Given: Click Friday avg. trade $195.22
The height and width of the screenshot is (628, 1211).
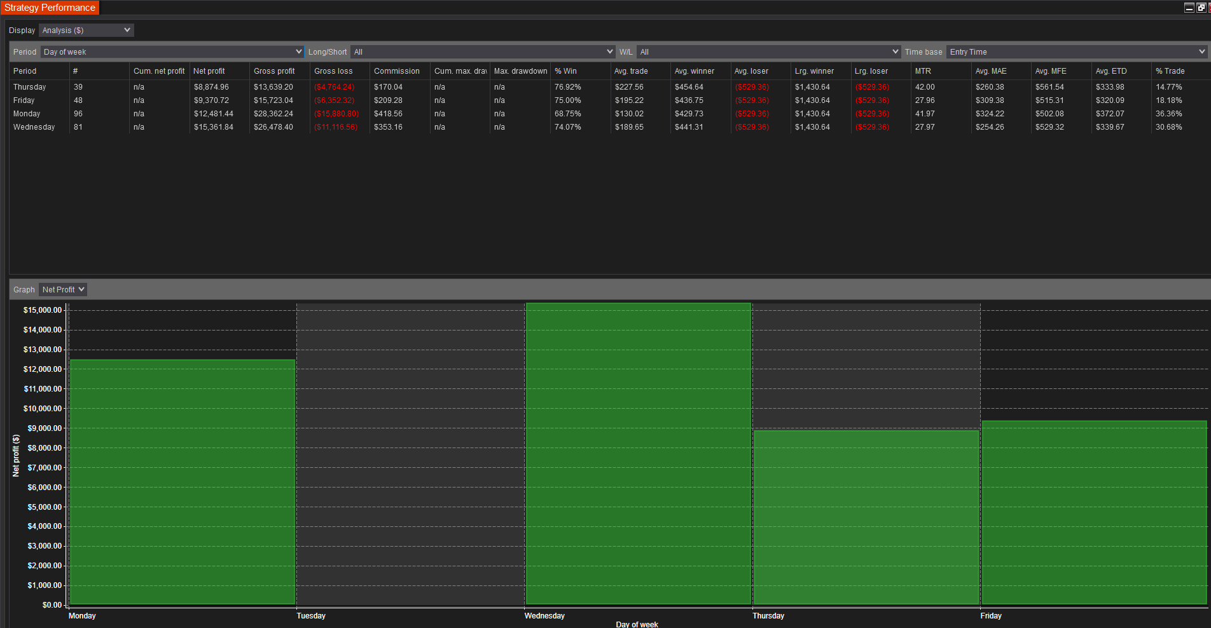Looking at the screenshot, I should click(x=629, y=100).
